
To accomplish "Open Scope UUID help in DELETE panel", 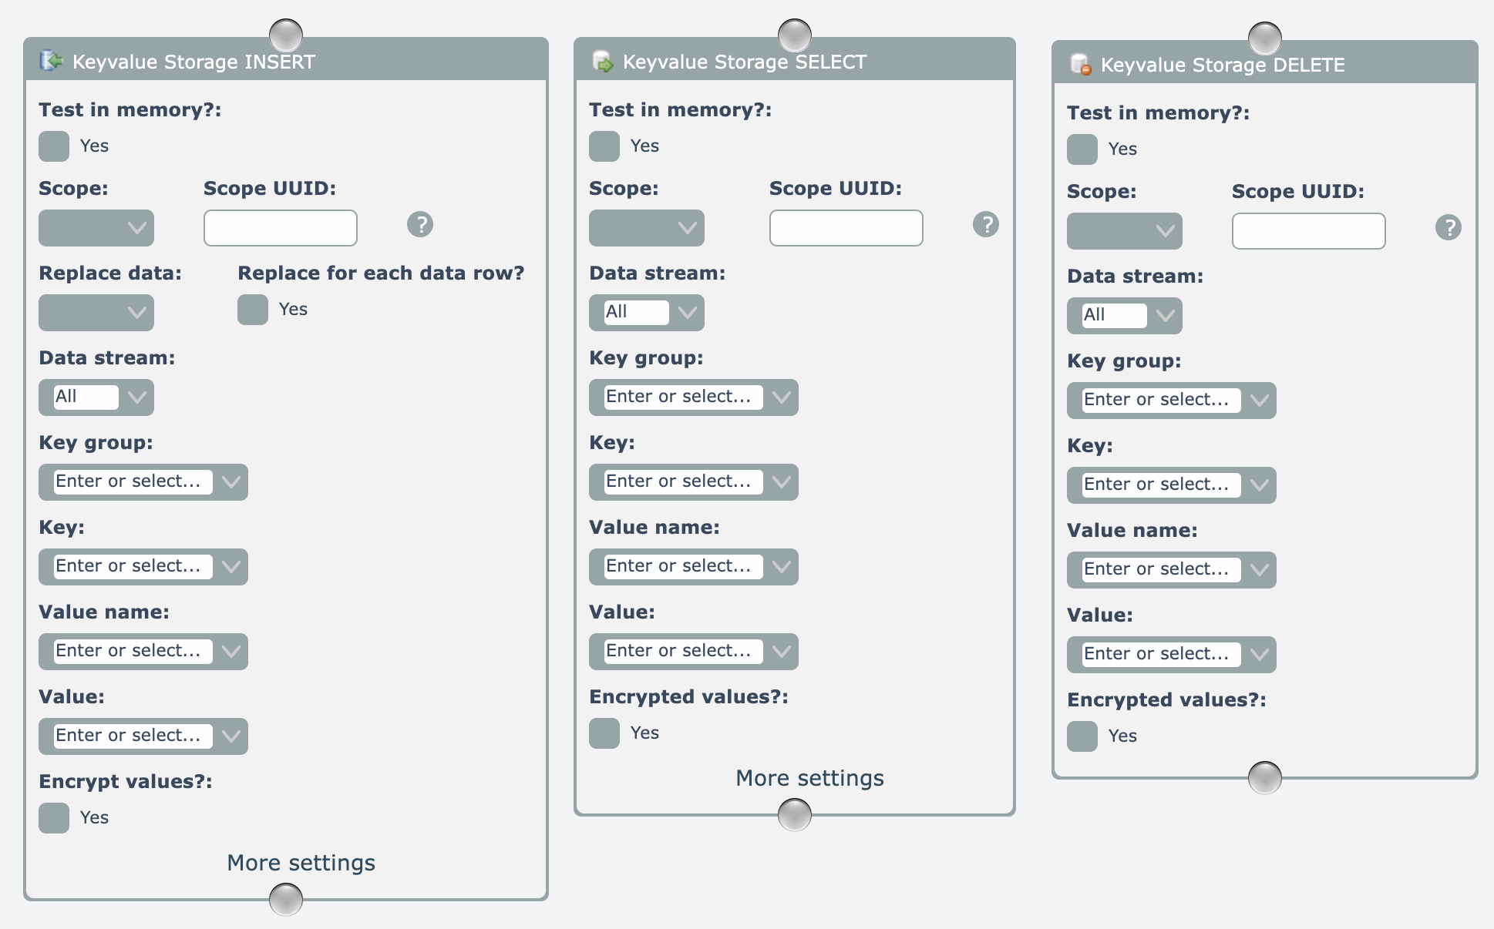I will tap(1449, 228).
